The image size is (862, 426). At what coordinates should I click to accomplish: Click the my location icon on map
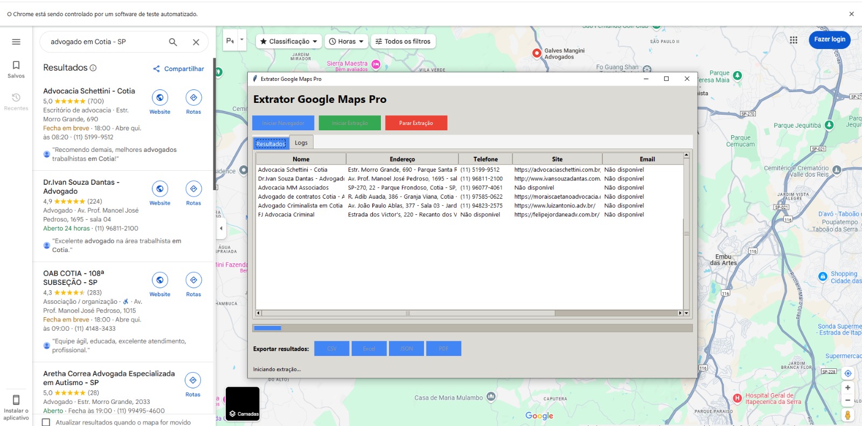(x=847, y=373)
